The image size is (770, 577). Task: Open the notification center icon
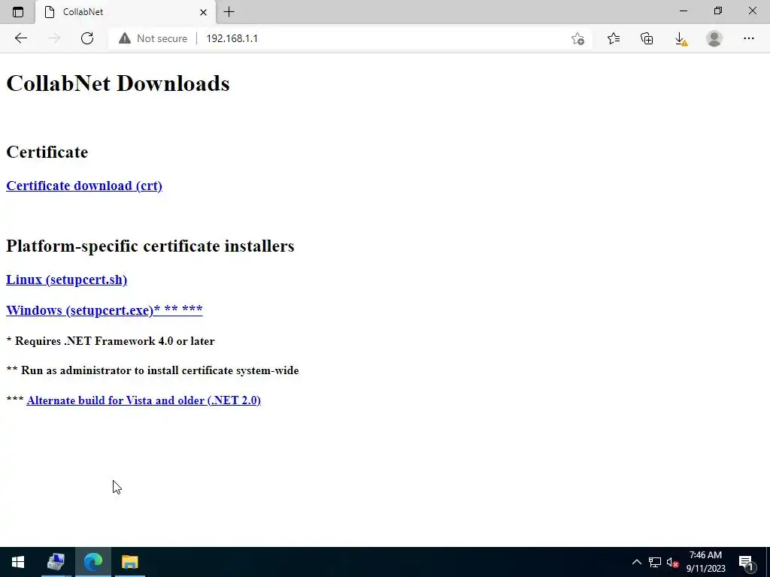click(746, 562)
